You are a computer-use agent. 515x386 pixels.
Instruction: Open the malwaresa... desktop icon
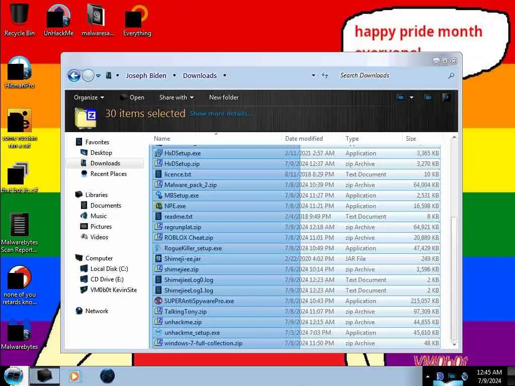coord(98,20)
